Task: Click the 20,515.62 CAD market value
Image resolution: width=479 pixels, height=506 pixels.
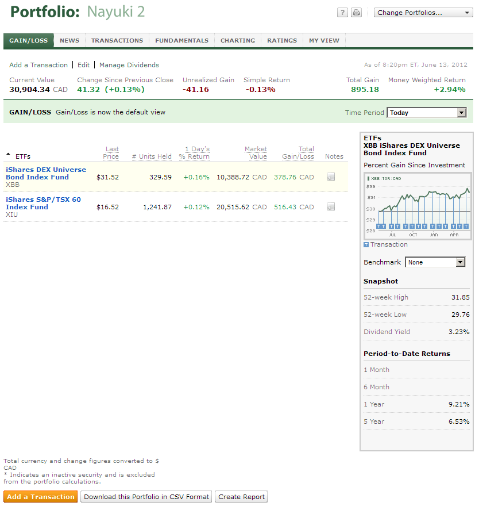Action: pos(242,207)
